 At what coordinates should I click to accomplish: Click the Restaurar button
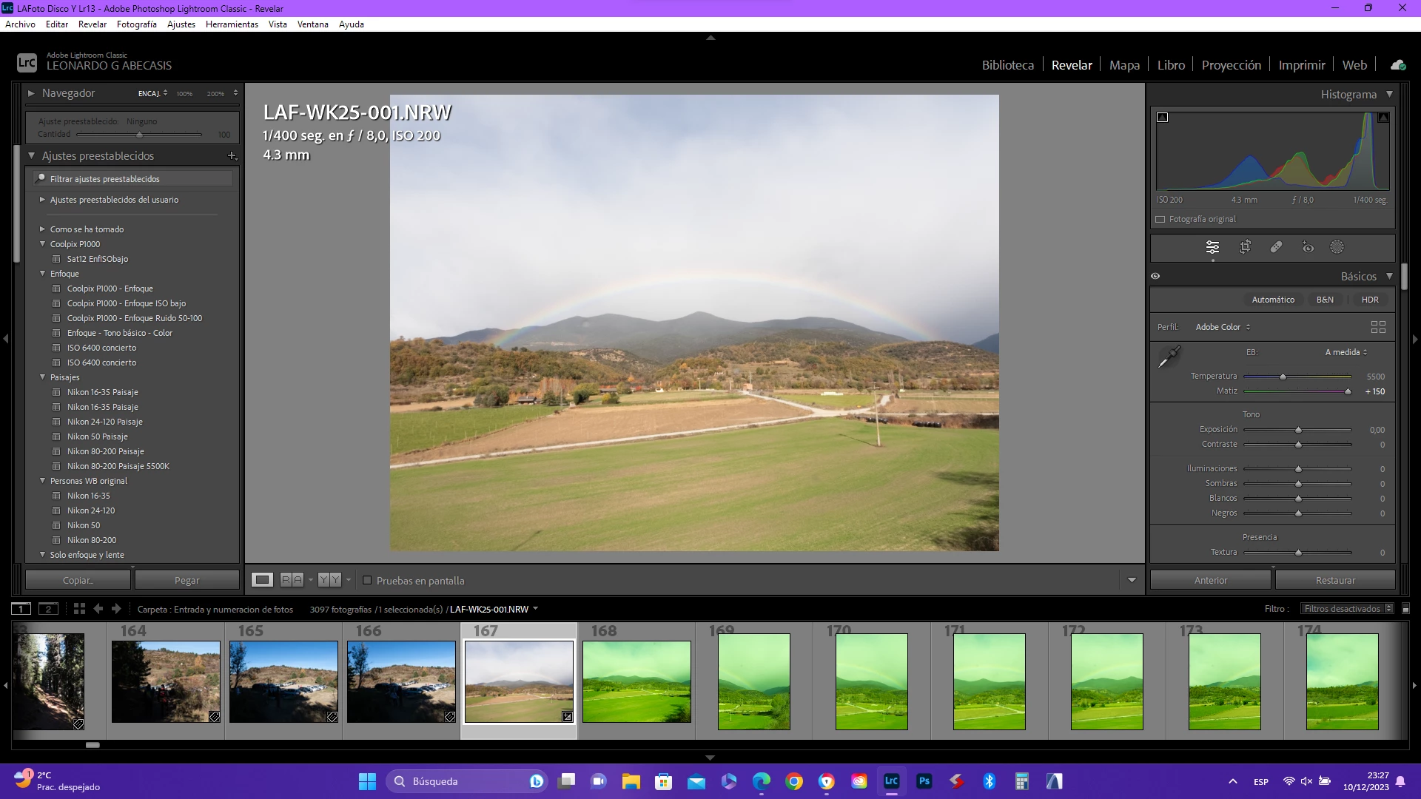(x=1335, y=581)
